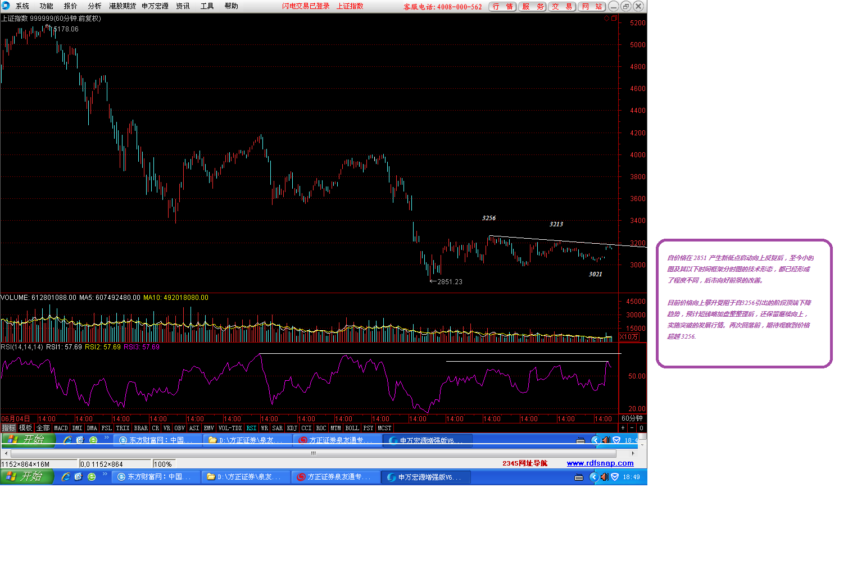Screen dimensions: 848x565
Task: Click the 100% zoom status field
Action: 164,464
